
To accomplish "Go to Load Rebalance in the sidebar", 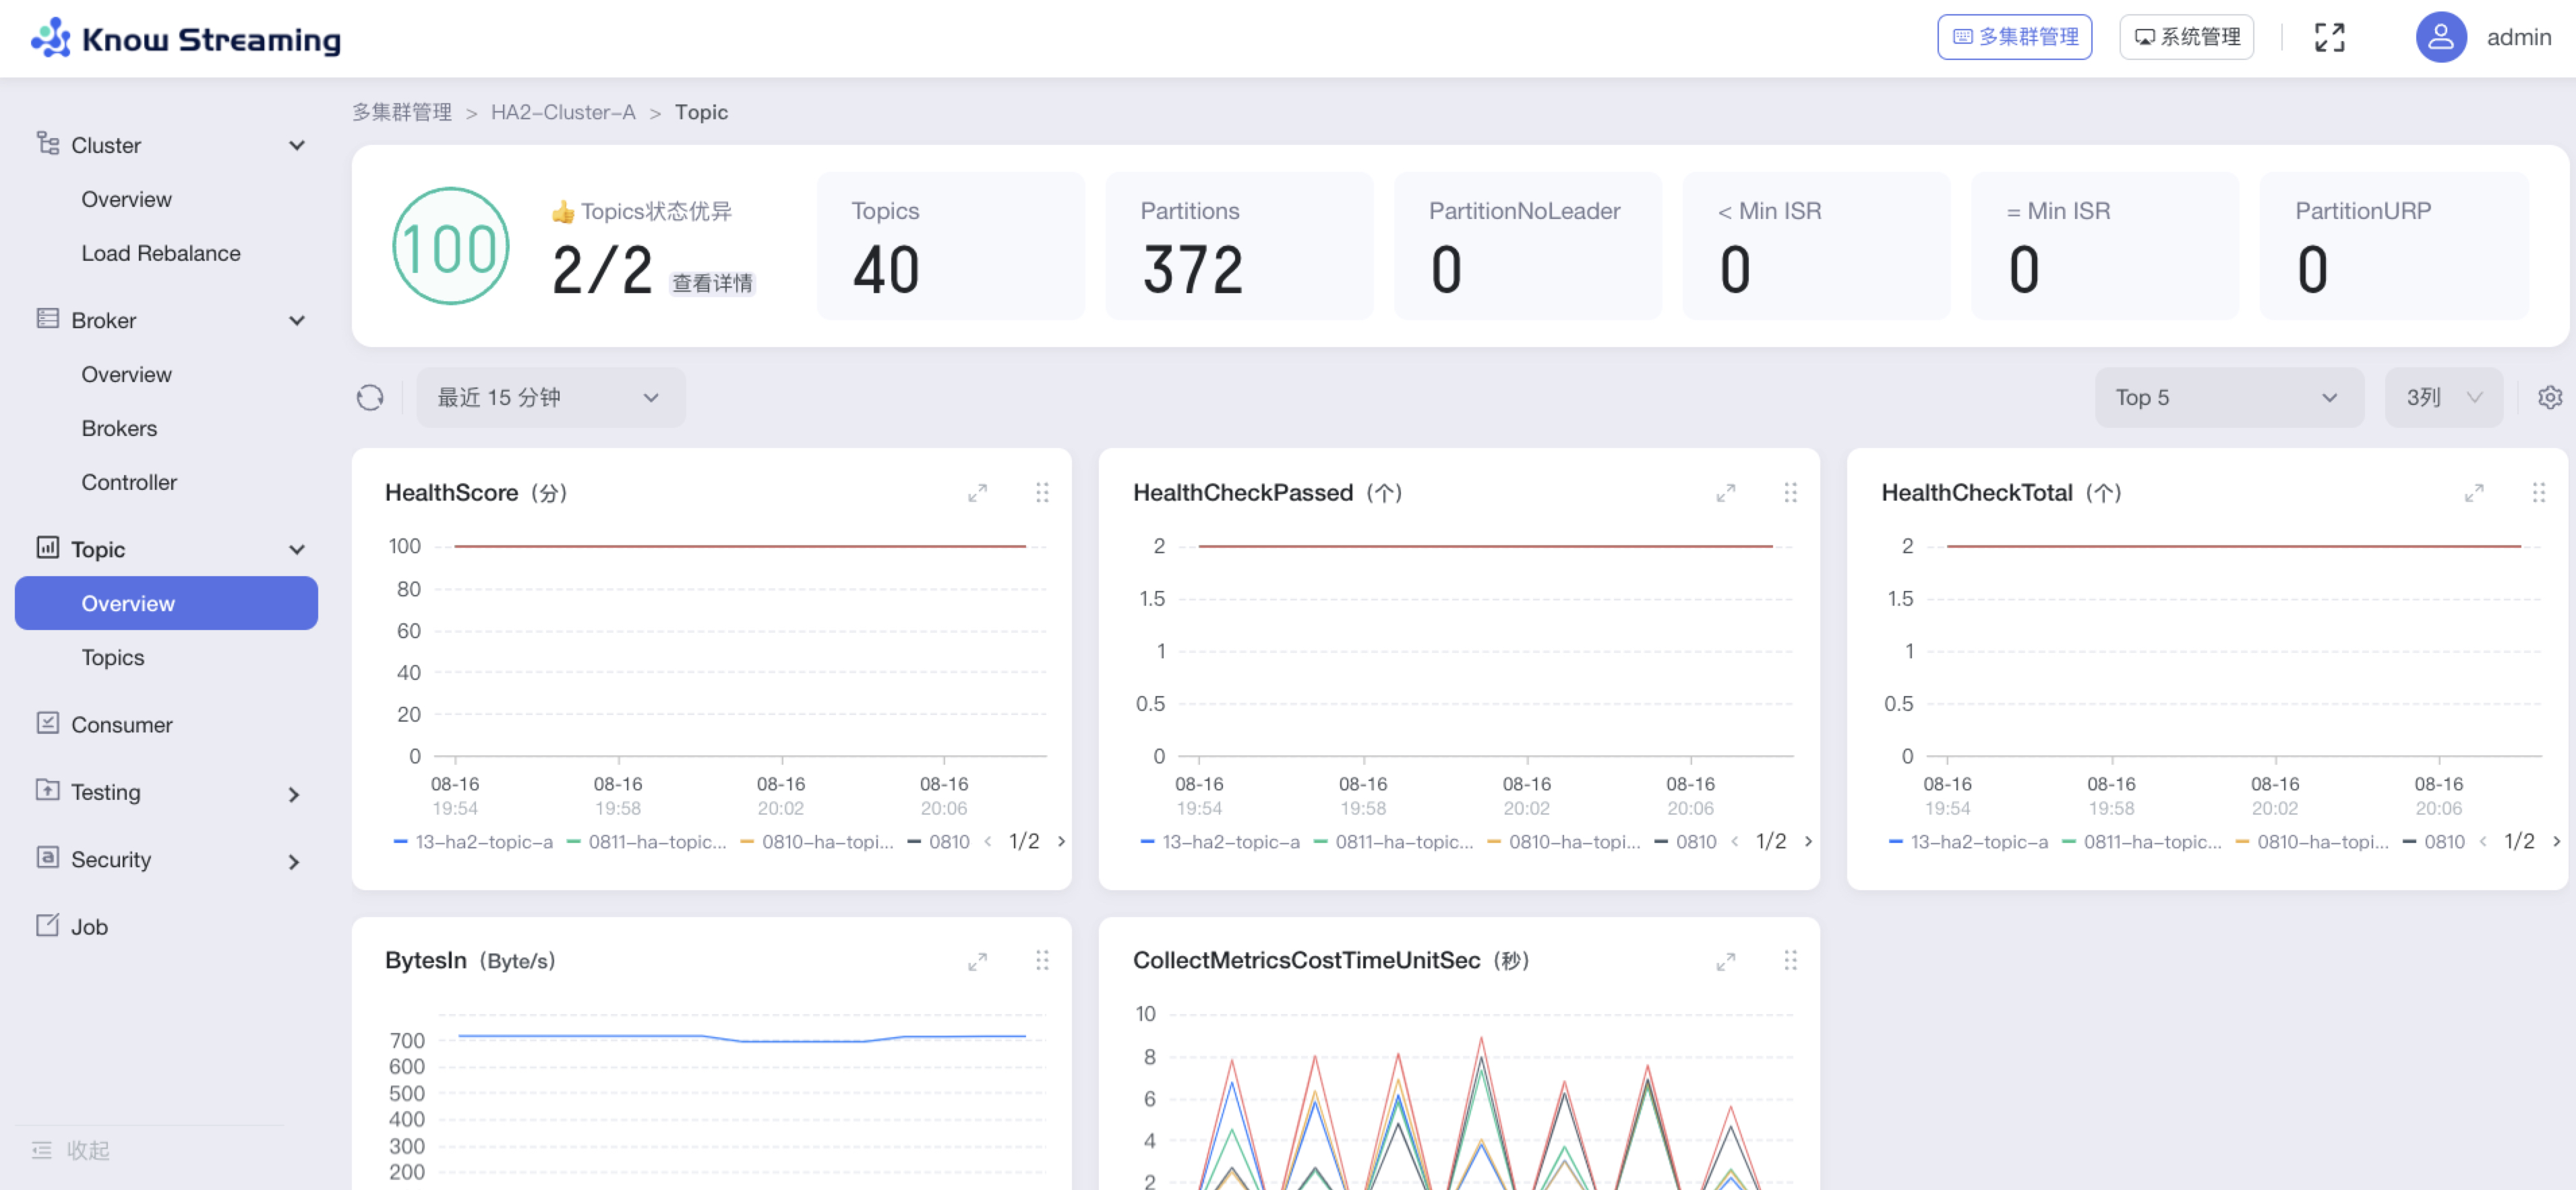I will pos(161,253).
